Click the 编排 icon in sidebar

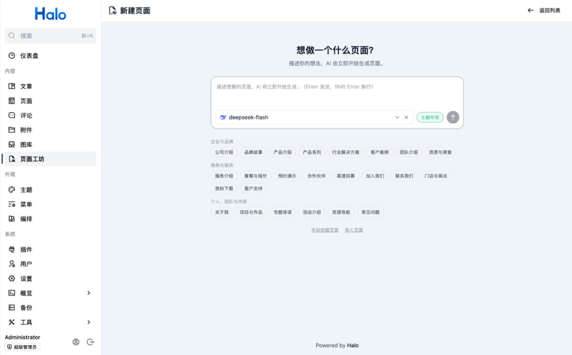(12, 219)
